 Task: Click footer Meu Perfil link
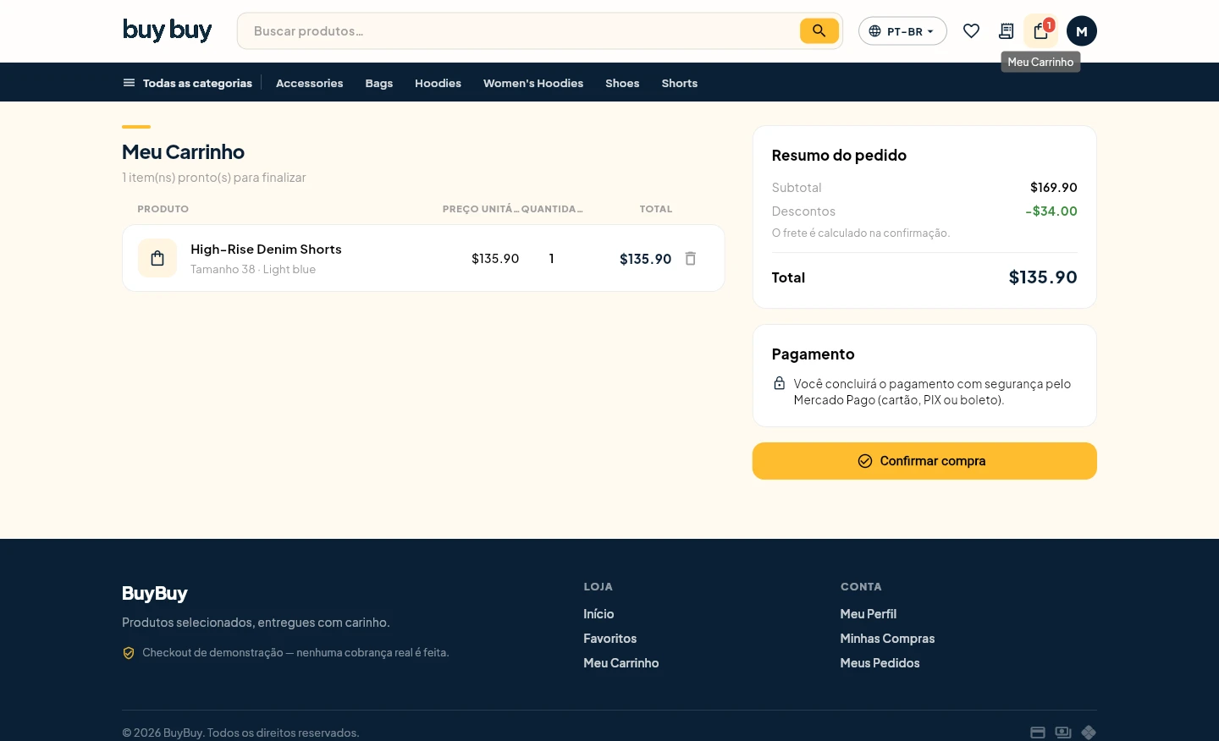point(868,614)
